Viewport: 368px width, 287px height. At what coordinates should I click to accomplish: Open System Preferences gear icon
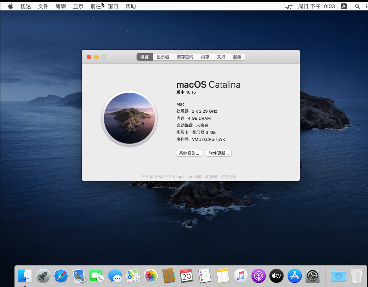pos(313,276)
